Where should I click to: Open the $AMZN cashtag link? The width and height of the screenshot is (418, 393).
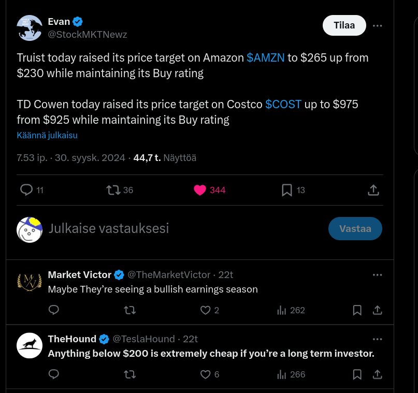[266, 57]
